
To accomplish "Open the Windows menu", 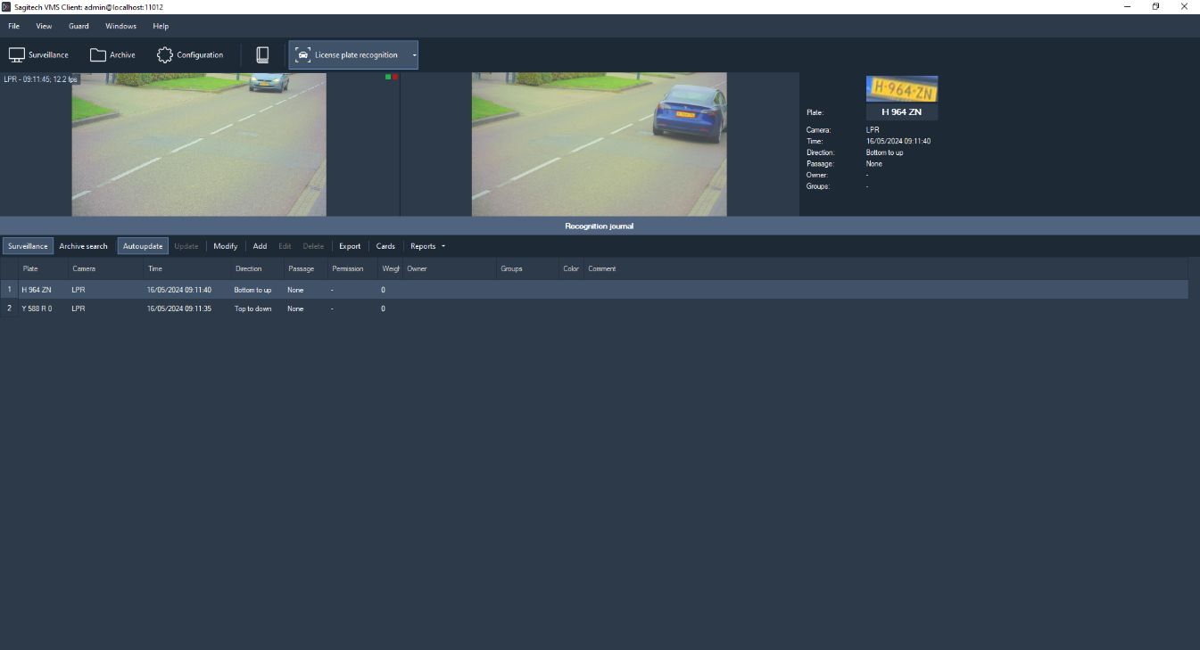I will tap(120, 26).
